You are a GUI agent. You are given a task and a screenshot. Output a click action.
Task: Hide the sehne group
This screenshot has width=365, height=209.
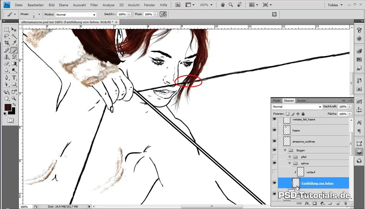[x=274, y=163]
